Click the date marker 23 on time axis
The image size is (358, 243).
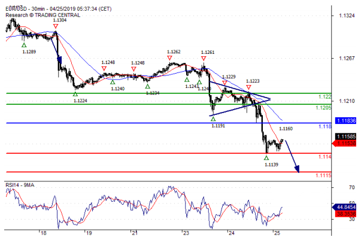coord(186,233)
